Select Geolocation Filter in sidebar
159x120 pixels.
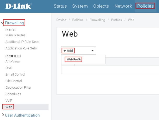18,88
